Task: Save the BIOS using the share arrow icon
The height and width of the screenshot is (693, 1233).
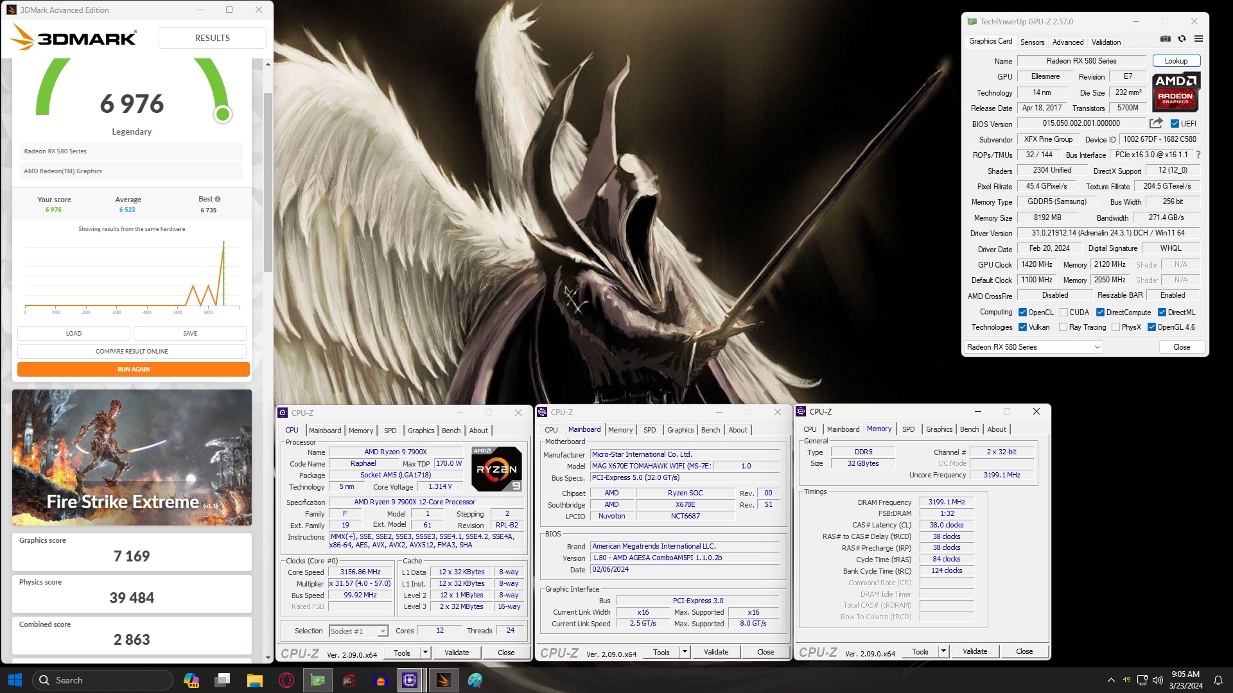Action: point(1156,123)
